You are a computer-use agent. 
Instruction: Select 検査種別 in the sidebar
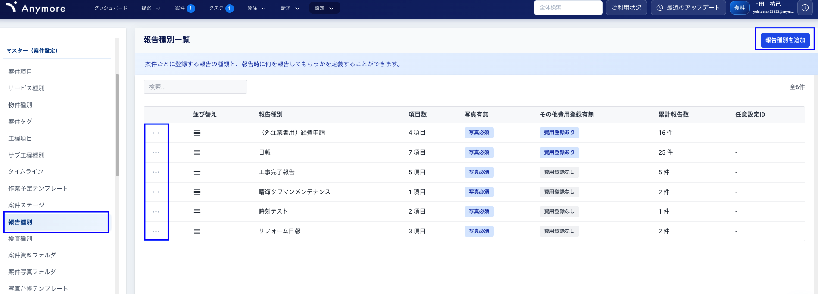(x=20, y=238)
